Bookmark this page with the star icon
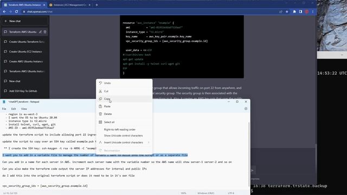The height and width of the screenshot is (195, 347). click(287, 11)
